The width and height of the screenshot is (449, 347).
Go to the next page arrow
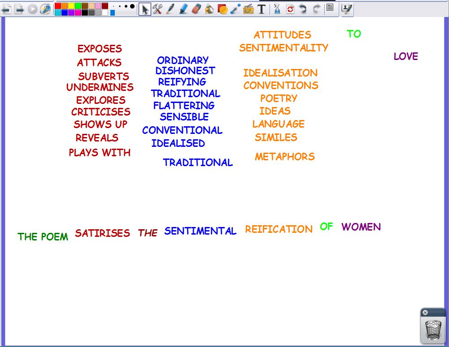tap(19, 9)
